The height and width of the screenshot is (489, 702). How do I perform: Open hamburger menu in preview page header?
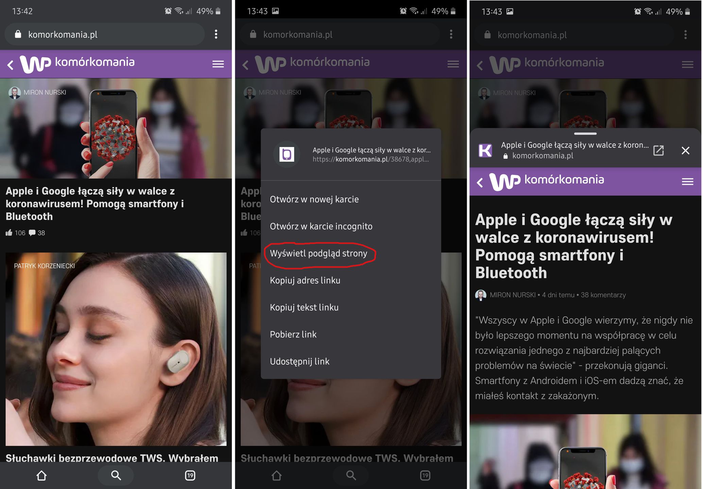pos(687,182)
